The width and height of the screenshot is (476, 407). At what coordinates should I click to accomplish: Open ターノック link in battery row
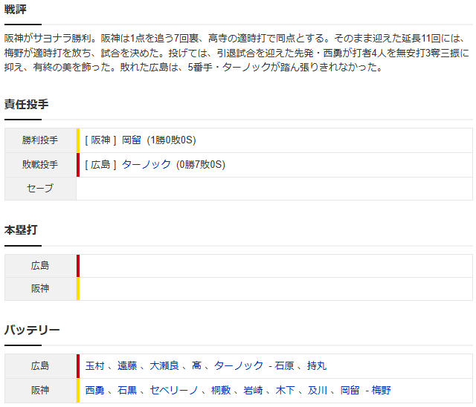239,366
